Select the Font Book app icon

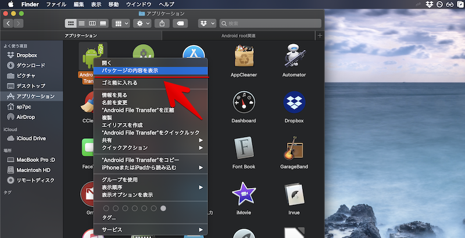coord(244,150)
